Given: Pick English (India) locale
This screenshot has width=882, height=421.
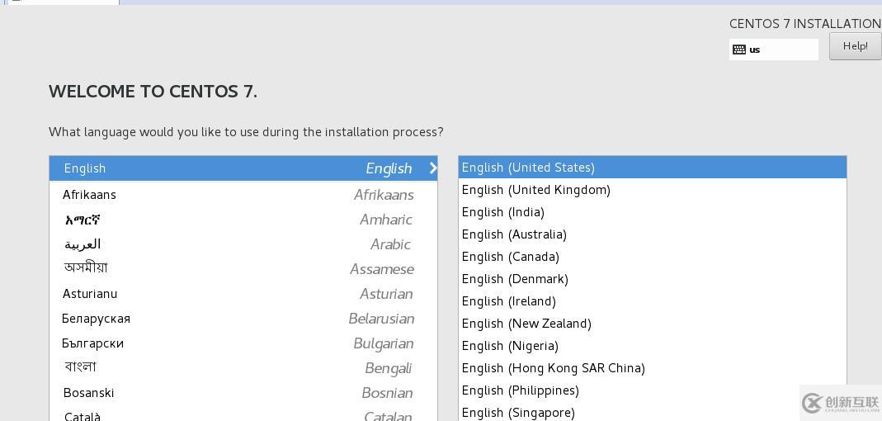Looking at the screenshot, I should pos(653,212).
